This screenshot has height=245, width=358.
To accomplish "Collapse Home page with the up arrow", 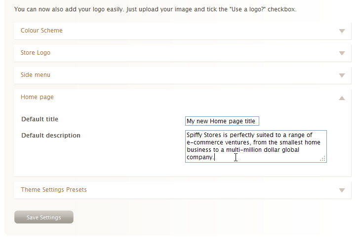I will click(342, 98).
